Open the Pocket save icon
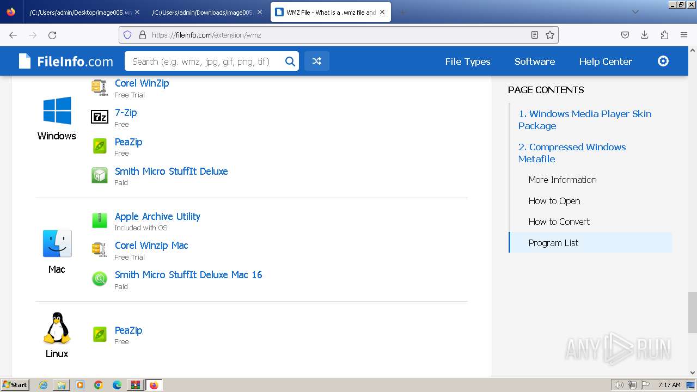Image resolution: width=697 pixels, height=392 pixels. [x=625, y=35]
